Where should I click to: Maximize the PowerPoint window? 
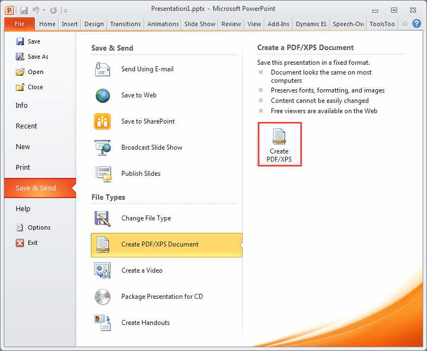coord(394,10)
